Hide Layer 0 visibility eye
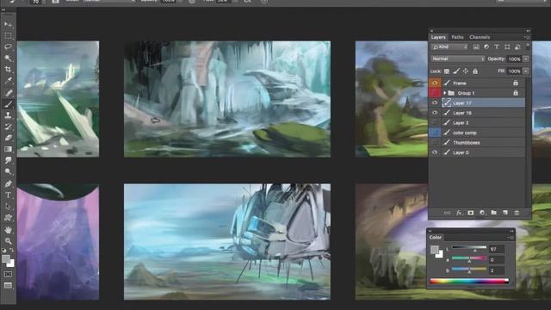Image resolution: width=551 pixels, height=310 pixels. 435,152
